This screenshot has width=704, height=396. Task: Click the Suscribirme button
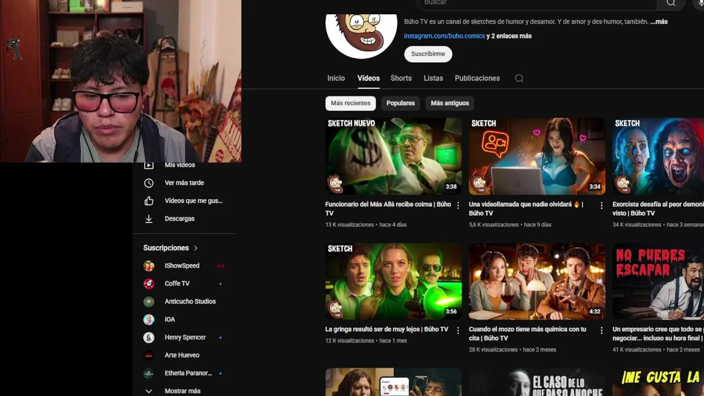point(428,54)
